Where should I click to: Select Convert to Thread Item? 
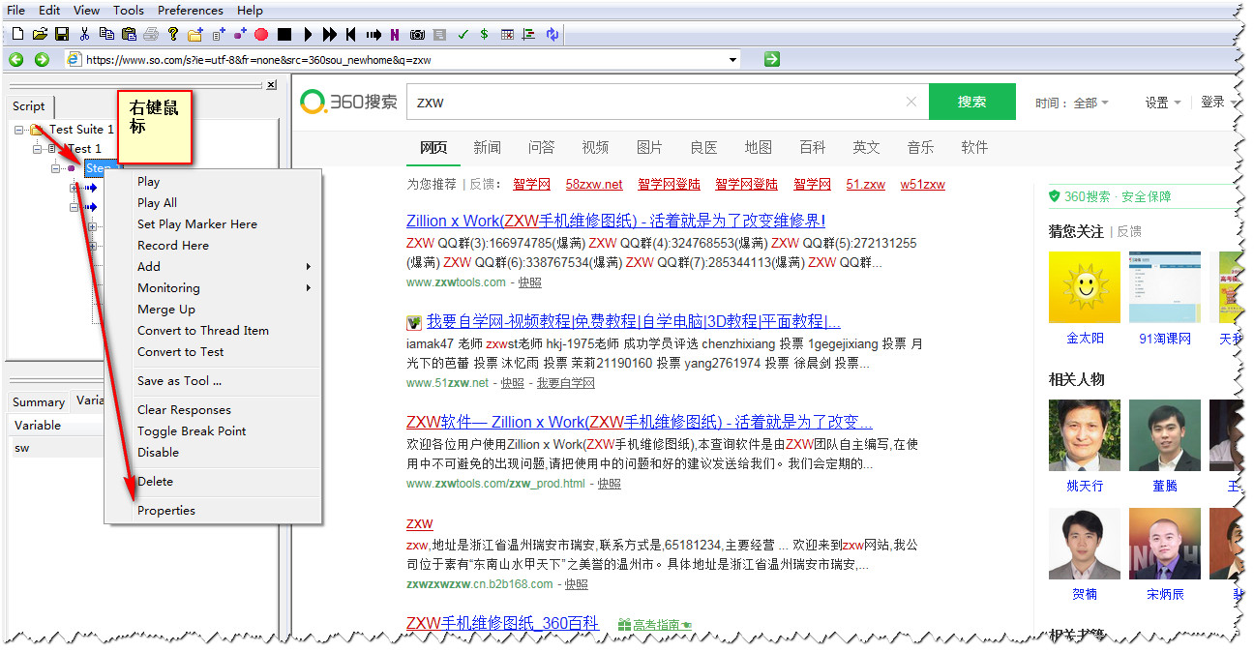(x=213, y=330)
